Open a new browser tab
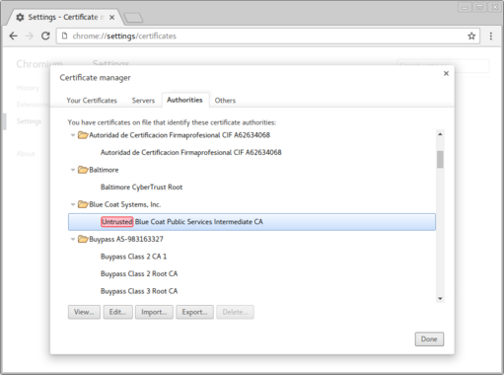This screenshot has width=504, height=375. click(133, 18)
